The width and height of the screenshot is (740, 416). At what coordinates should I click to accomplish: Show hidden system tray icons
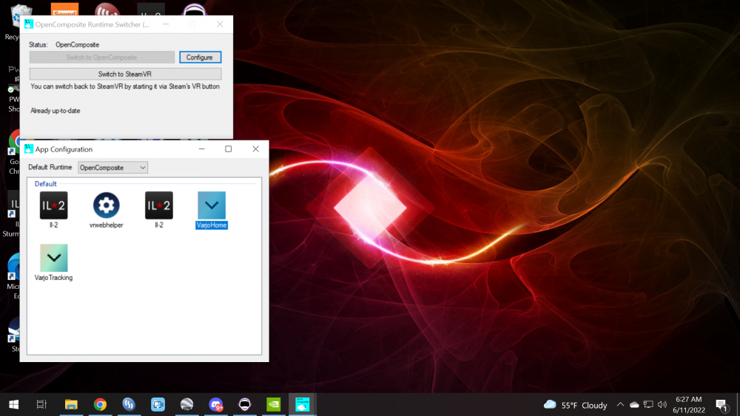pyautogui.click(x=620, y=405)
